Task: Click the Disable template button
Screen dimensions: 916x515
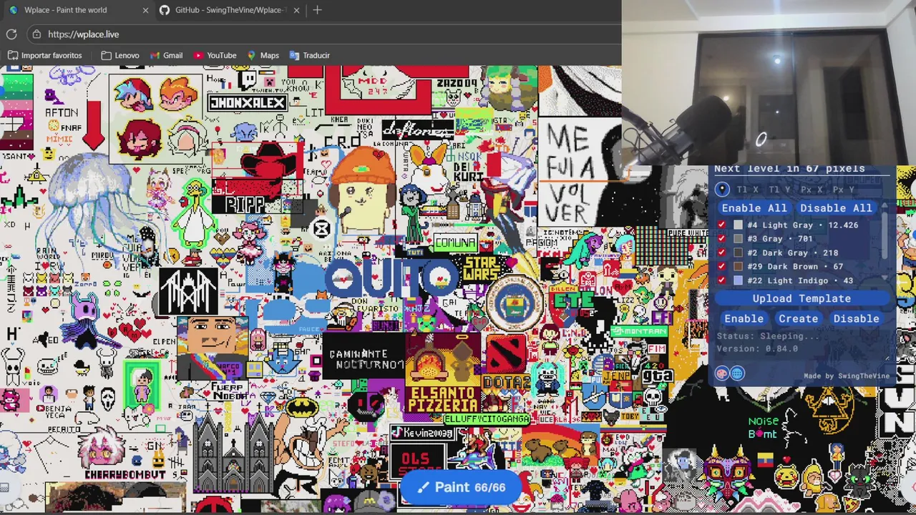Action: point(856,318)
